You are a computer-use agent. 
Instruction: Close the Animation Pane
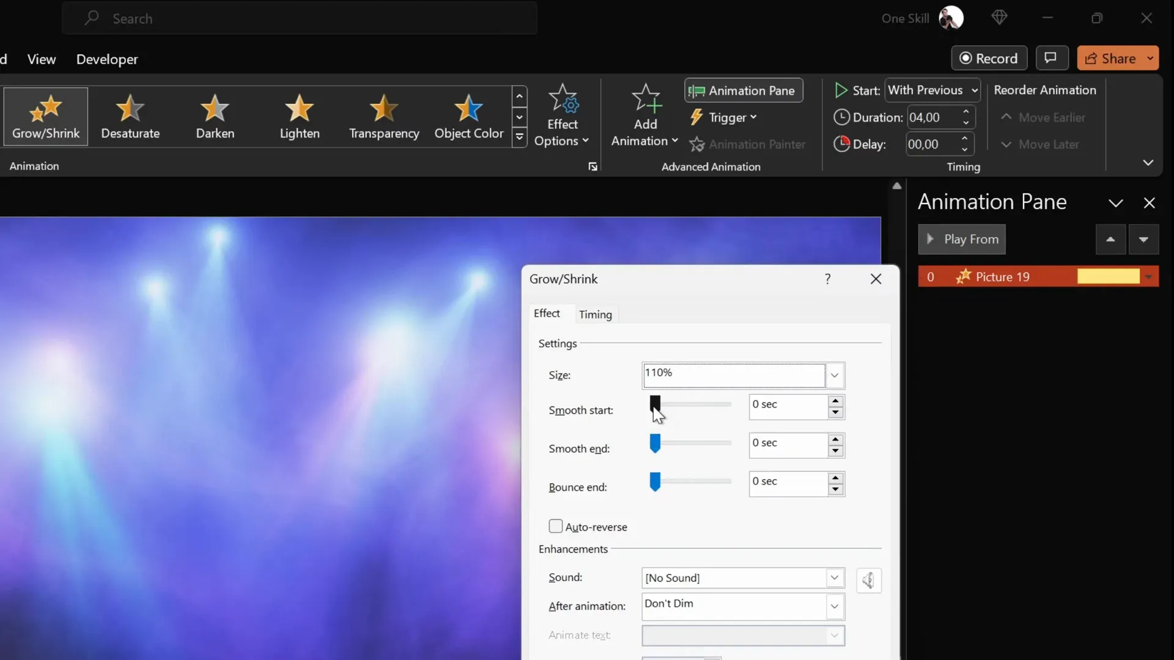[1150, 203]
